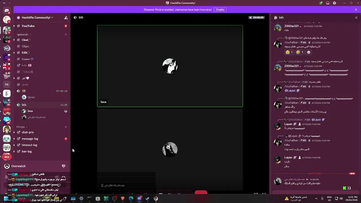Go forward with the title bar arrow

pos(9,3)
